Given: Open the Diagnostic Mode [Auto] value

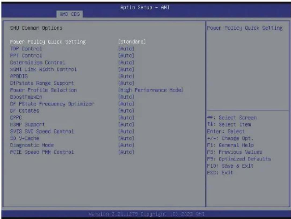Looking at the screenshot, I should click(126, 145).
